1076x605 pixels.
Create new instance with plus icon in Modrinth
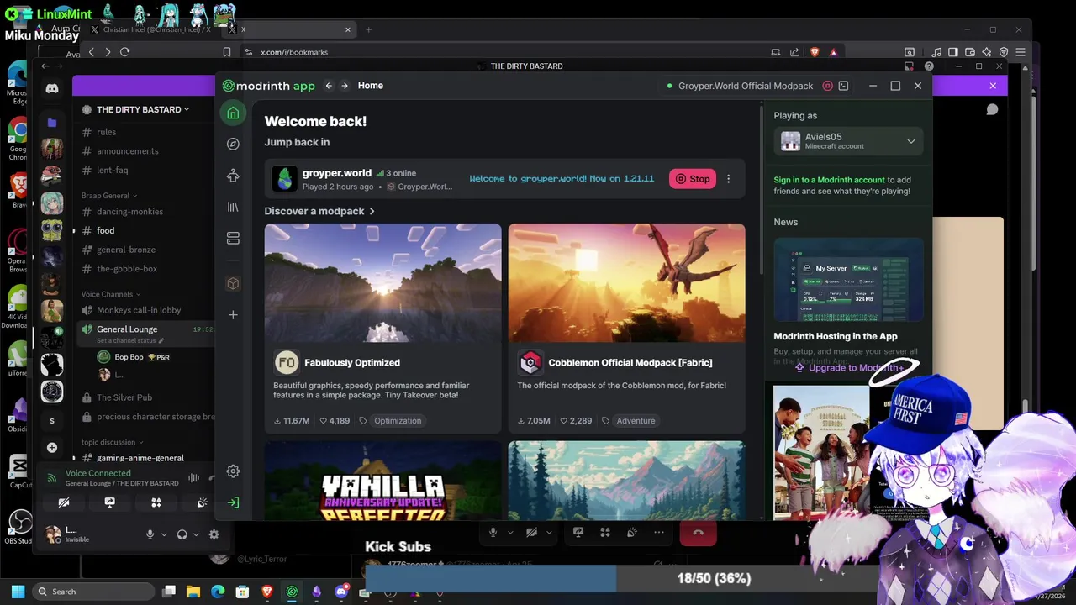click(x=233, y=314)
